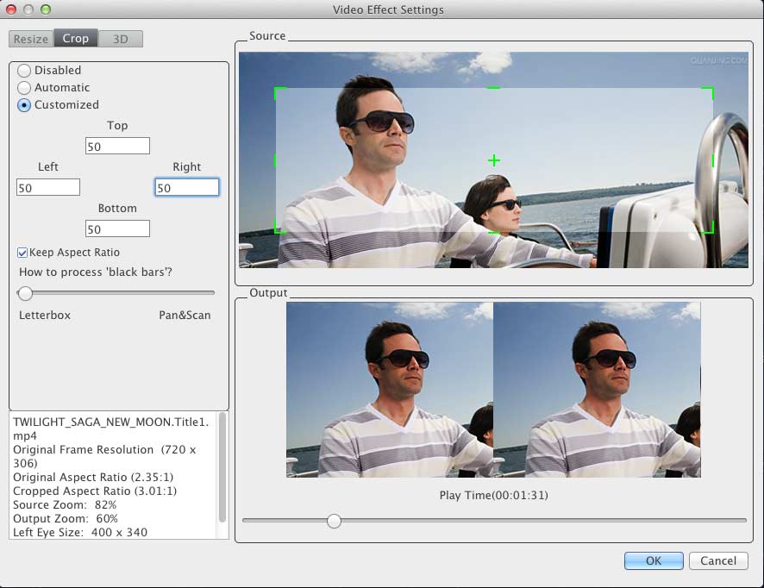
Task: Click the Left crop value field
Action: click(48, 188)
